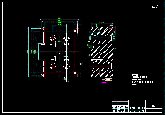Select the 43.7 dimension text

point(60,24)
